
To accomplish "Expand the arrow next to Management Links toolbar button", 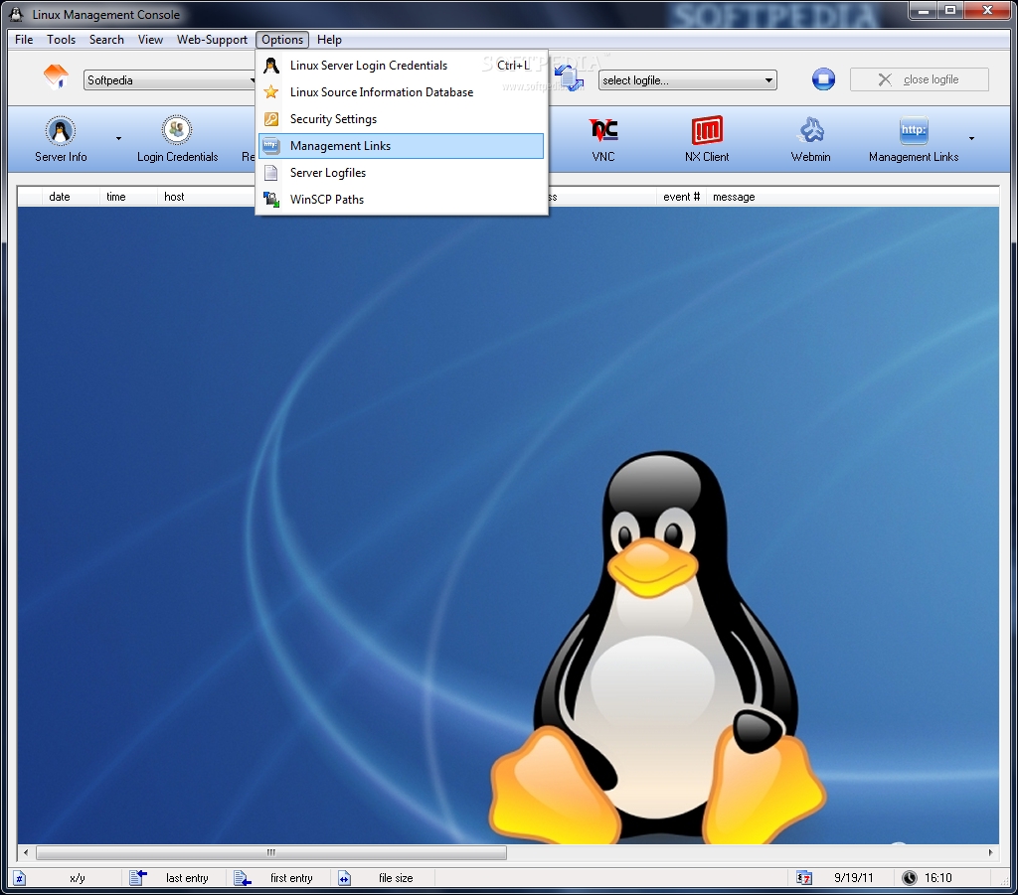I will click(971, 138).
